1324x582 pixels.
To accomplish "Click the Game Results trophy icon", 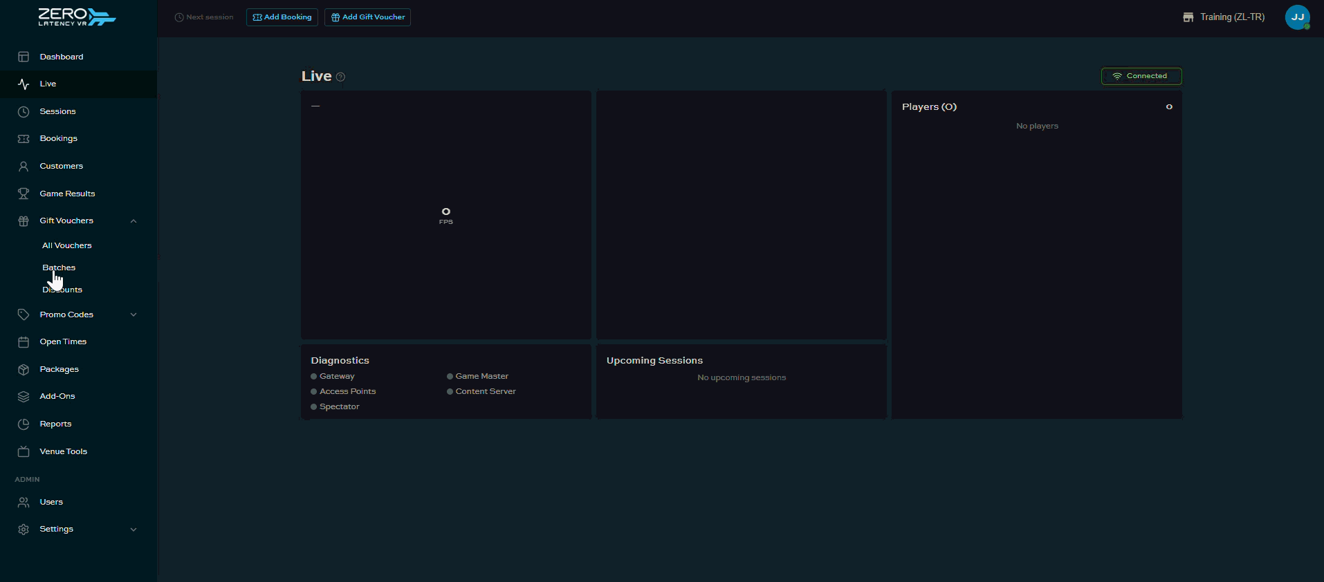I will pos(24,194).
